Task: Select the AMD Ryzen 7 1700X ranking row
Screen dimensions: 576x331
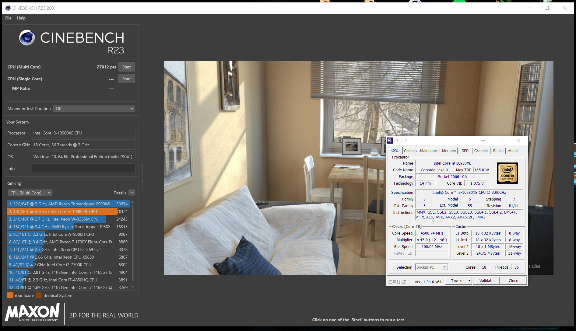Action: click(x=68, y=242)
